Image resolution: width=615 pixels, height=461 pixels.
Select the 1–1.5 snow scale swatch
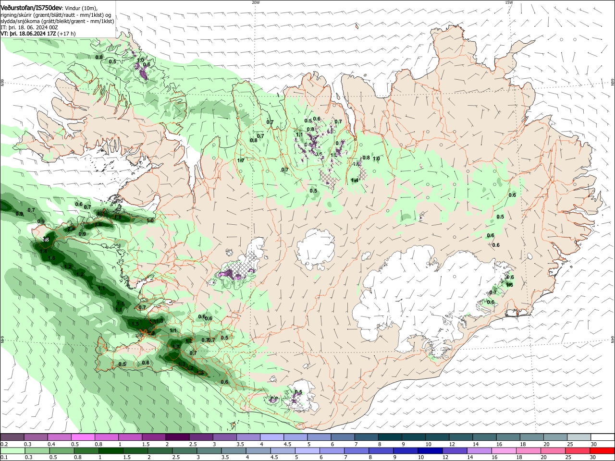tap(130, 437)
